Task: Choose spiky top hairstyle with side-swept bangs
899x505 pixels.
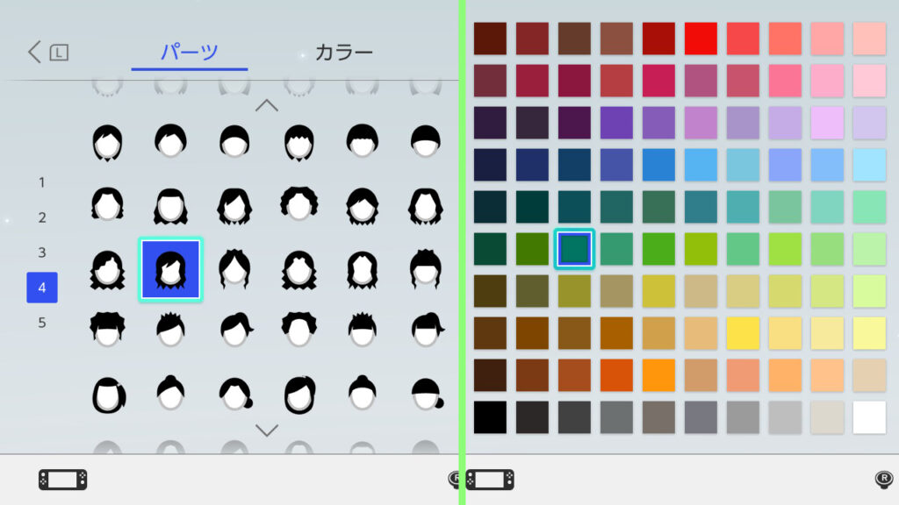Action: coord(171,330)
